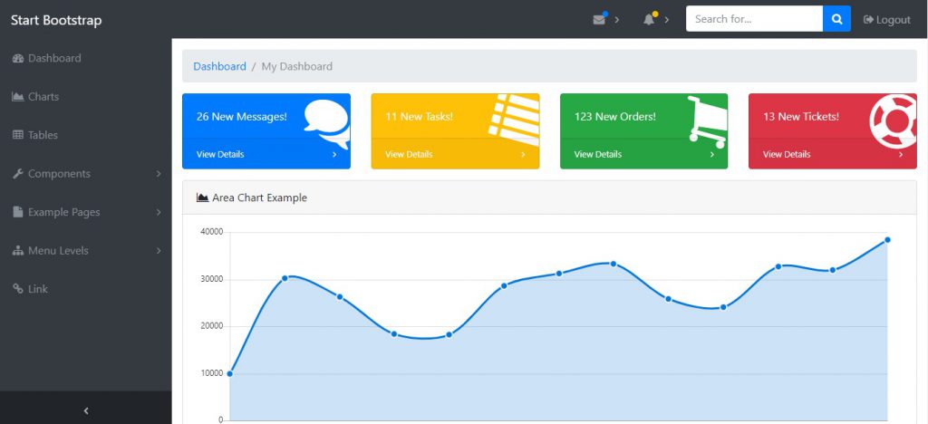Click the Area Chart Example heading
928x424 pixels.
pyautogui.click(x=260, y=198)
